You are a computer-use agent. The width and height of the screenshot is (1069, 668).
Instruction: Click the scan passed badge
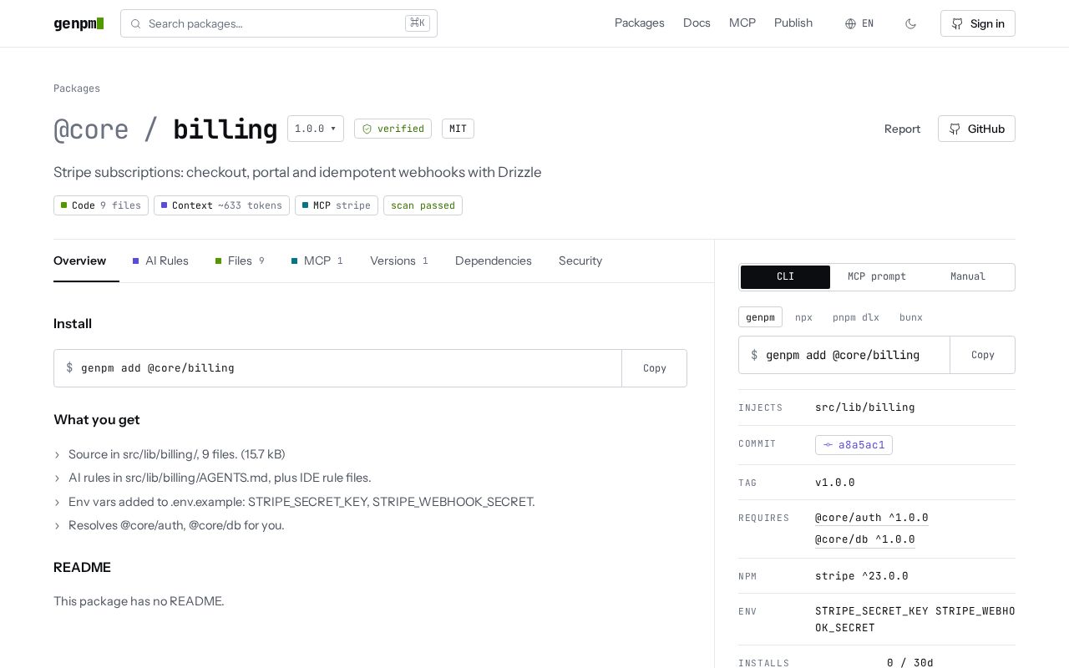pyautogui.click(x=423, y=205)
